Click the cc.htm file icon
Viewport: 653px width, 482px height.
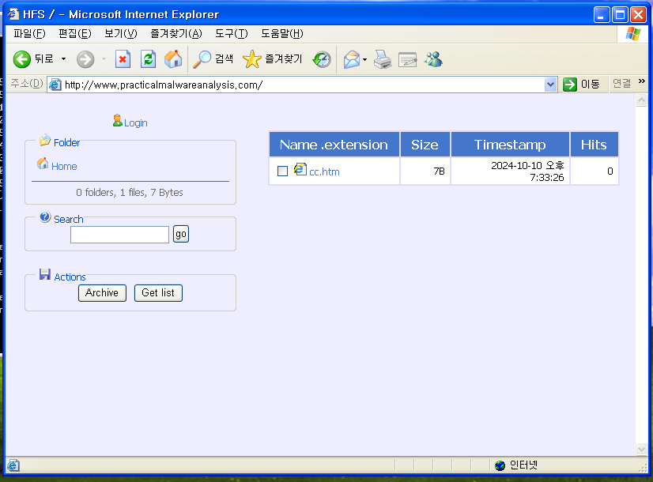click(300, 169)
